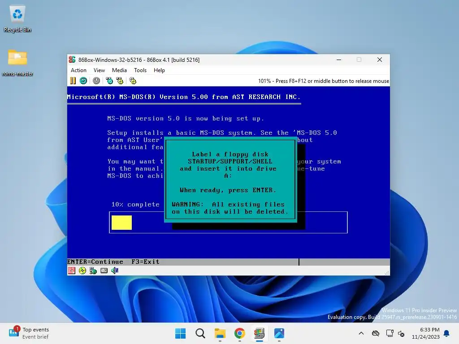
Task: Open File Explorer from the taskbar
Action: coord(220,333)
